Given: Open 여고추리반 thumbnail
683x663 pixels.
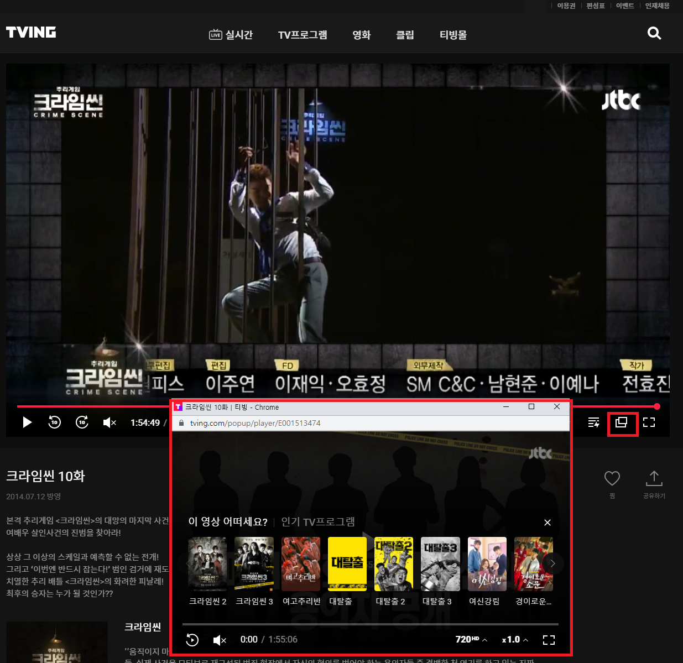Looking at the screenshot, I should point(301,564).
